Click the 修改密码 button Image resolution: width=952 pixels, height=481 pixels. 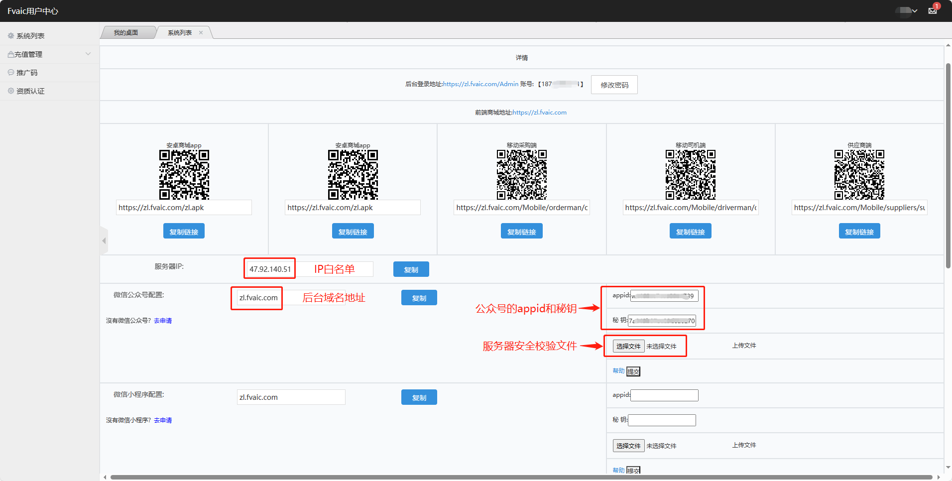coord(614,85)
